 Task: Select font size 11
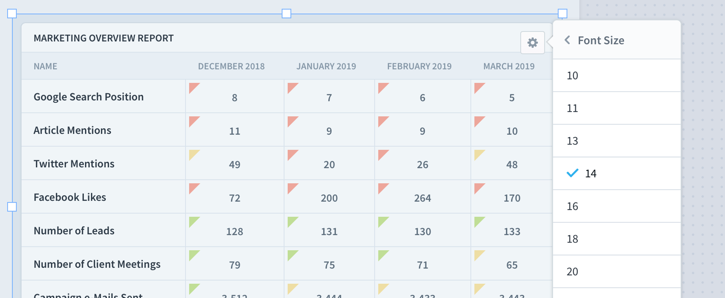[617, 108]
